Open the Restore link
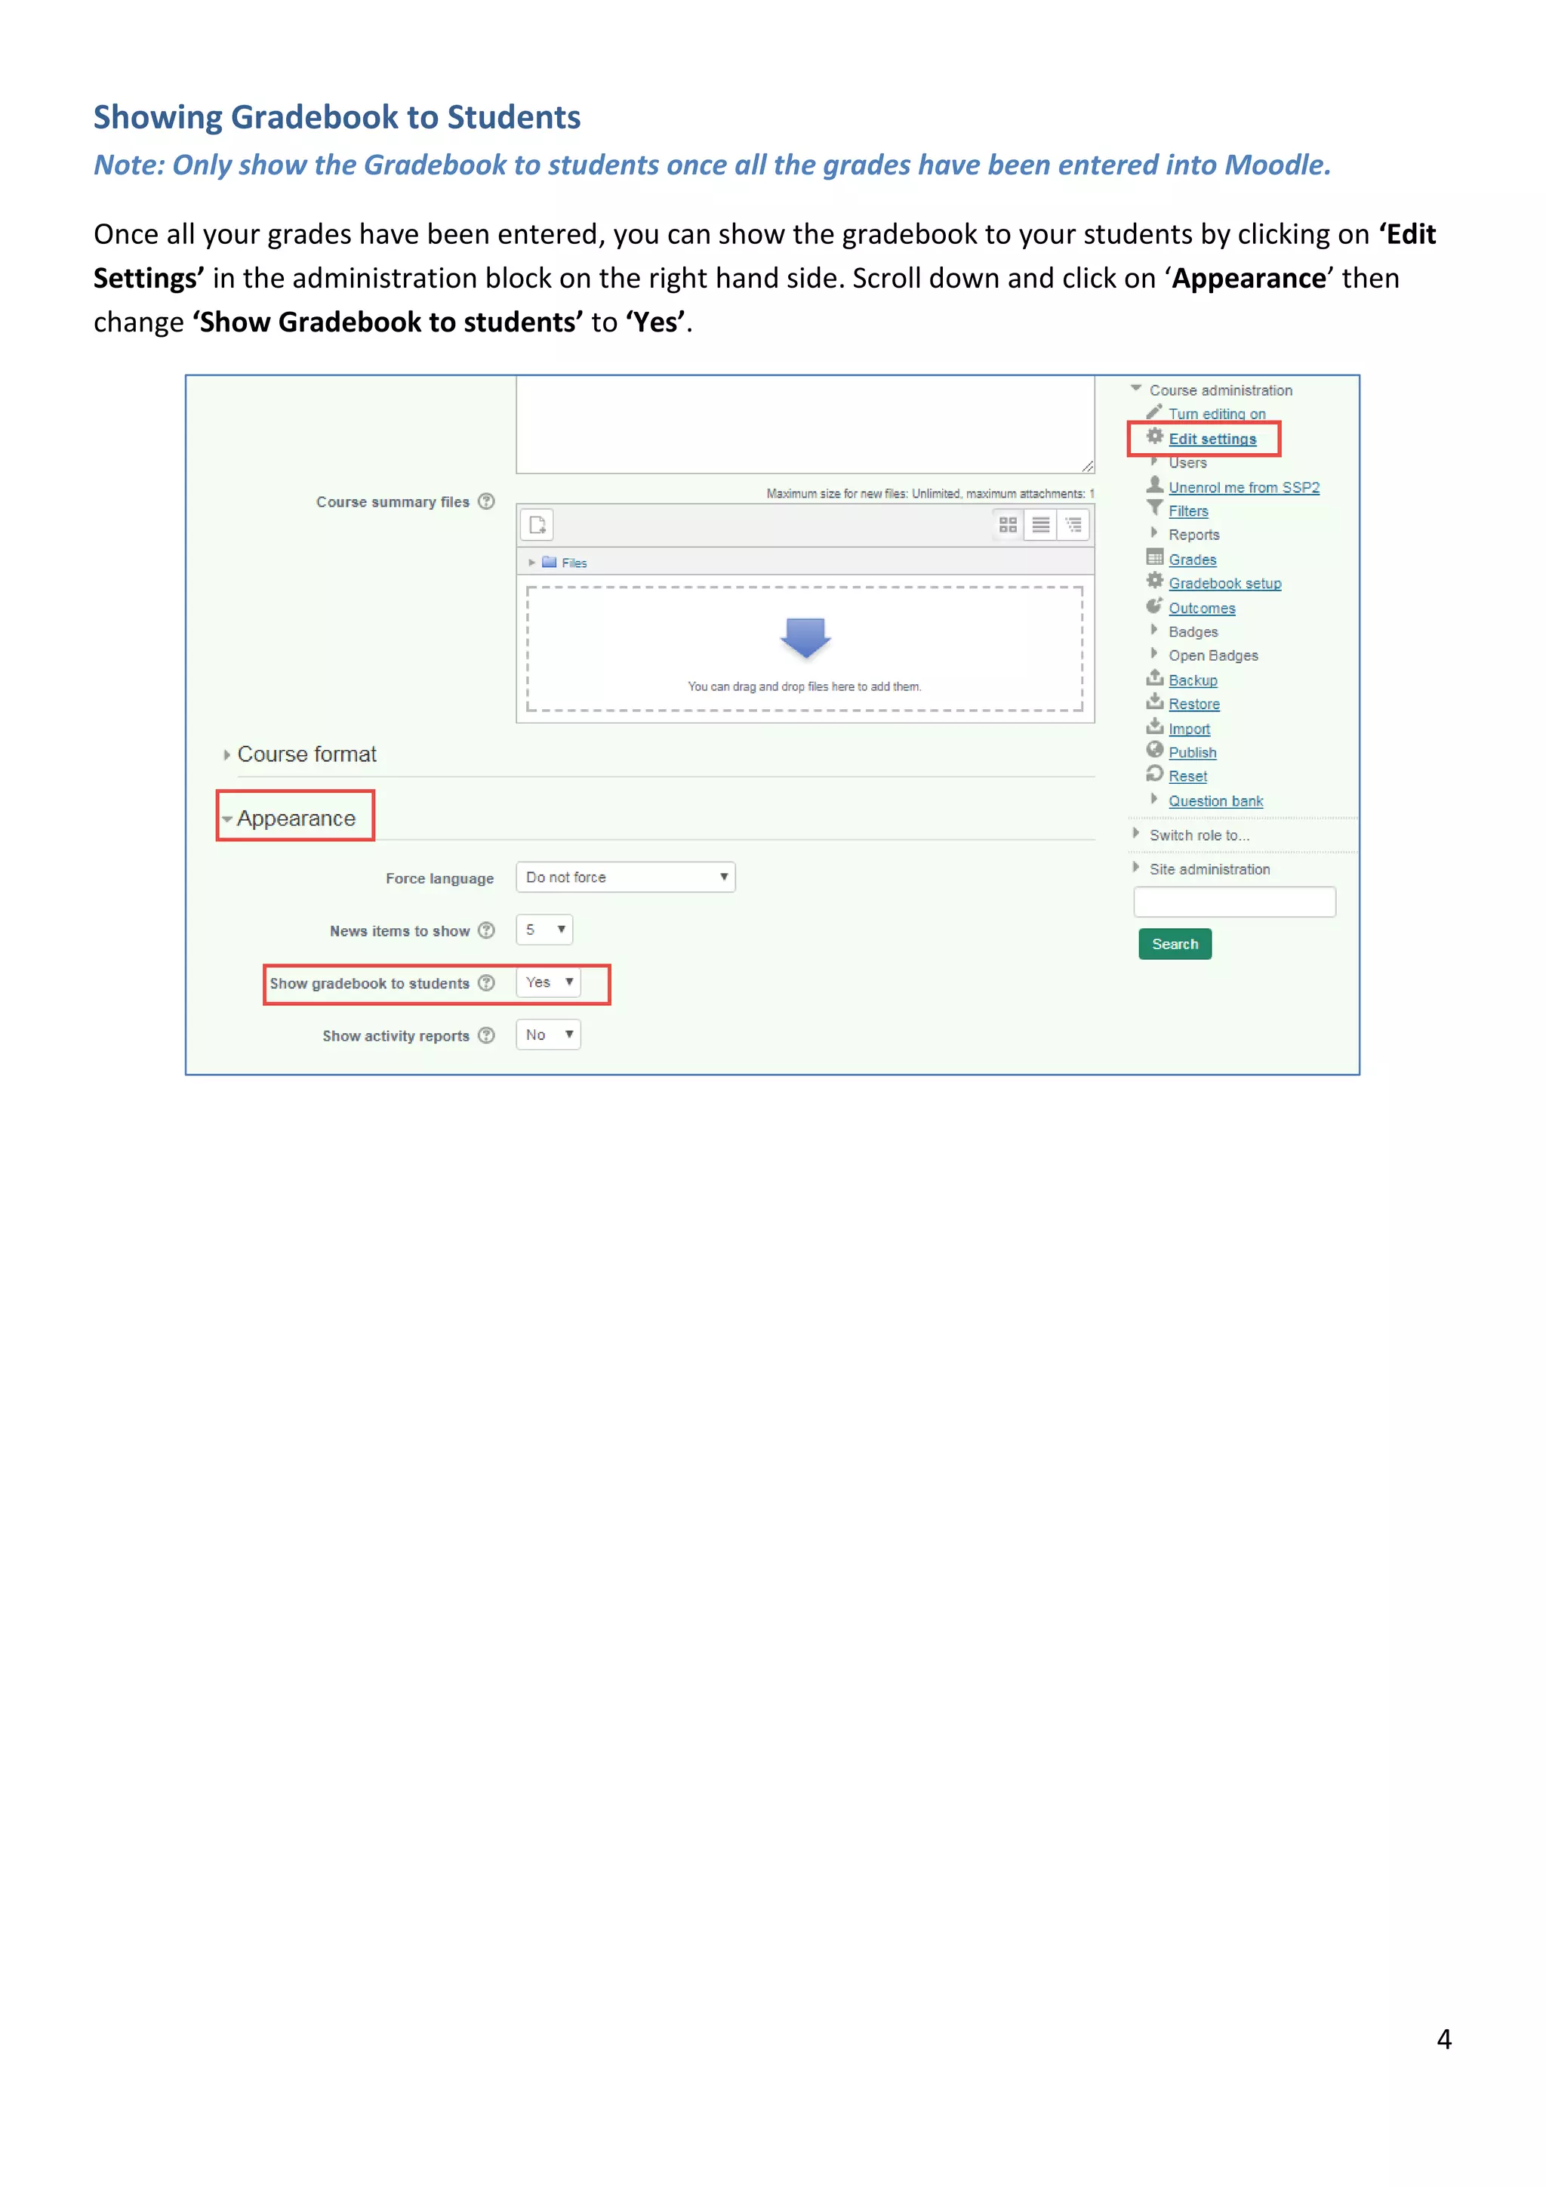Viewport: 1546px width, 2187px height. coord(1195,705)
